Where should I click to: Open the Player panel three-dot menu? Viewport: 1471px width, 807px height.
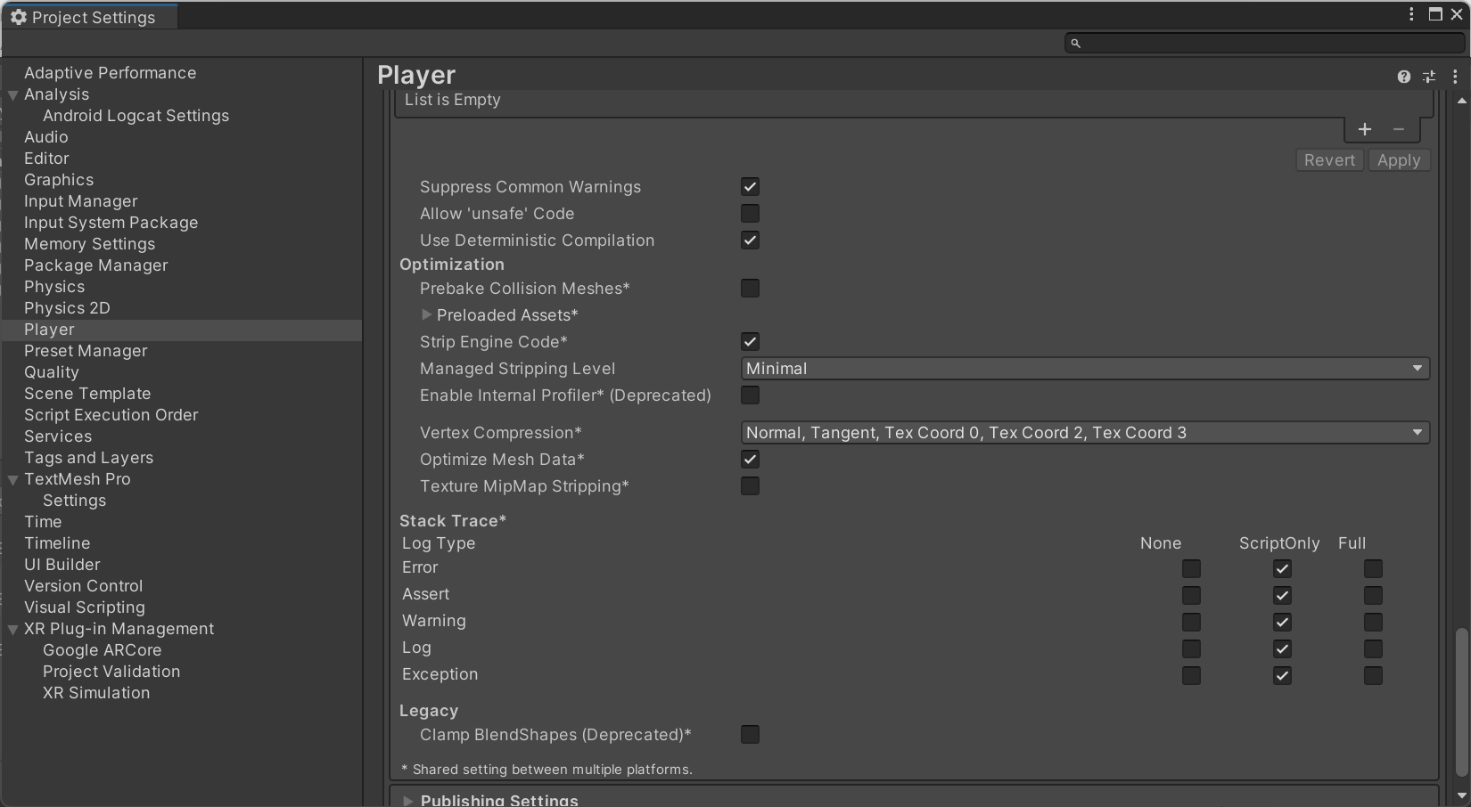tap(1455, 77)
